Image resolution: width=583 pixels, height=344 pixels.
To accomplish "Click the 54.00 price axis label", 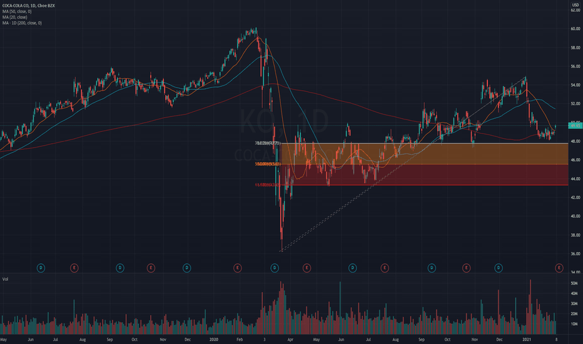I will [x=575, y=85].
